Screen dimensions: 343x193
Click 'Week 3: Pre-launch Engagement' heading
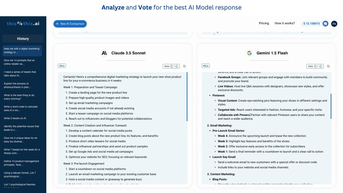[x=84, y=164]
